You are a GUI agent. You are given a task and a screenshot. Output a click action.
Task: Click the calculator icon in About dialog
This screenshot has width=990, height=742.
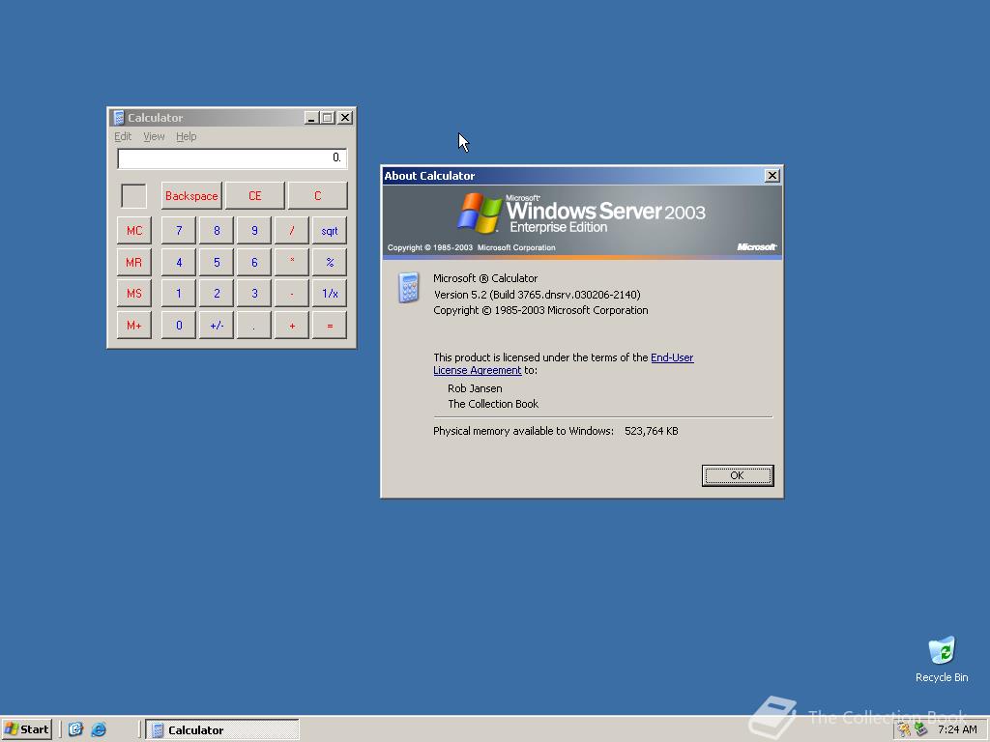point(409,287)
